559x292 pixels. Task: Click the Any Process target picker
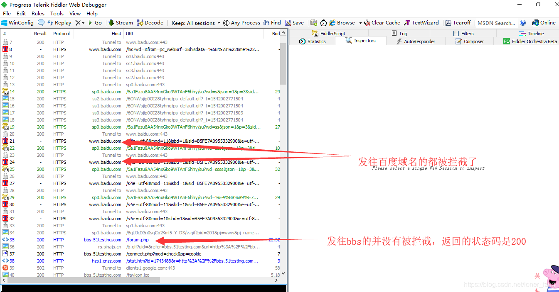tap(241, 23)
